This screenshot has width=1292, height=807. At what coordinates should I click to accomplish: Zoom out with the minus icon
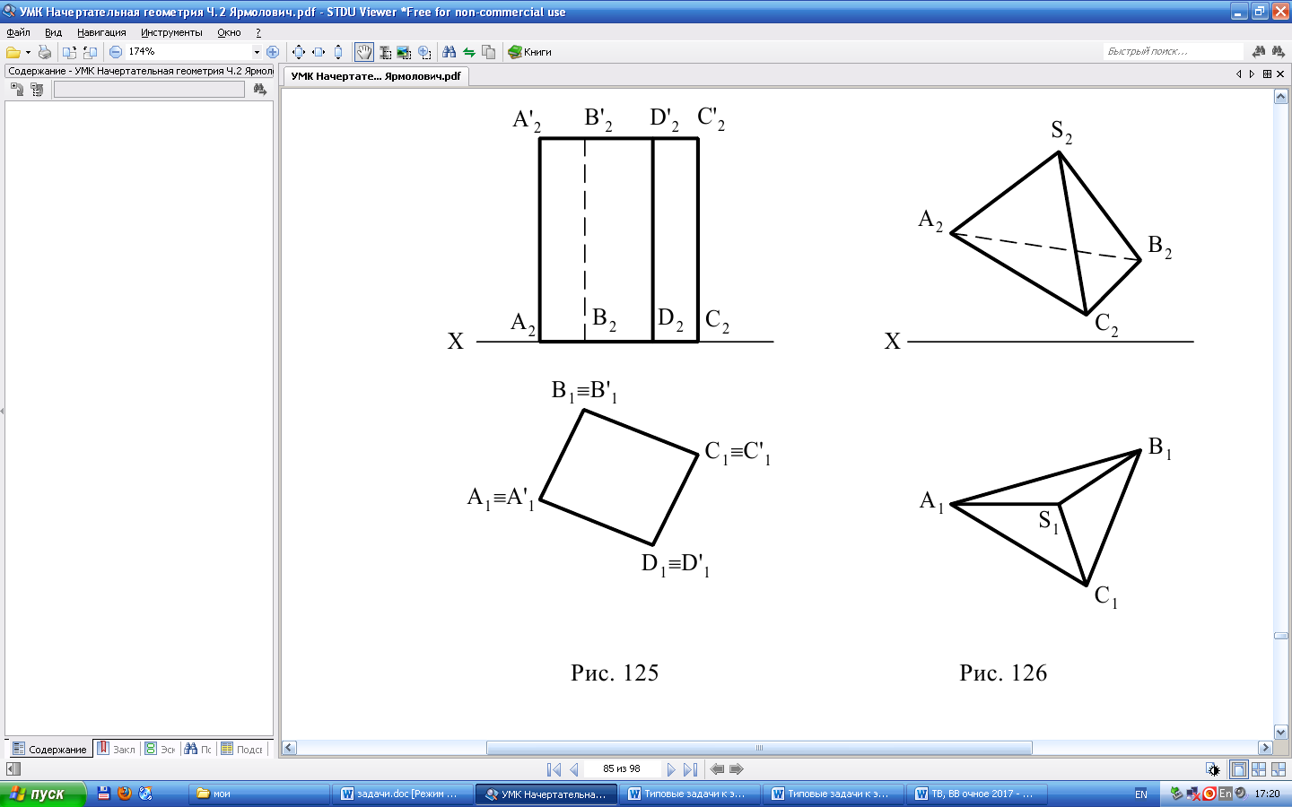116,52
